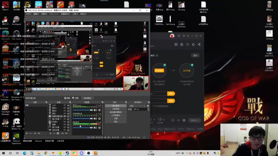Open streaming app settings gear icon

click(x=184, y=120)
